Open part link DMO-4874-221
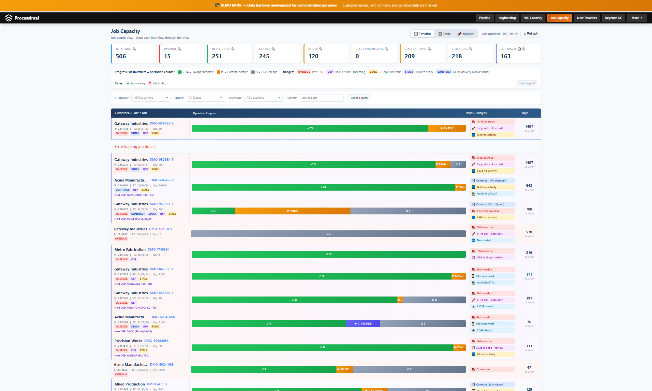This screenshot has width=652, height=391. (x=162, y=180)
